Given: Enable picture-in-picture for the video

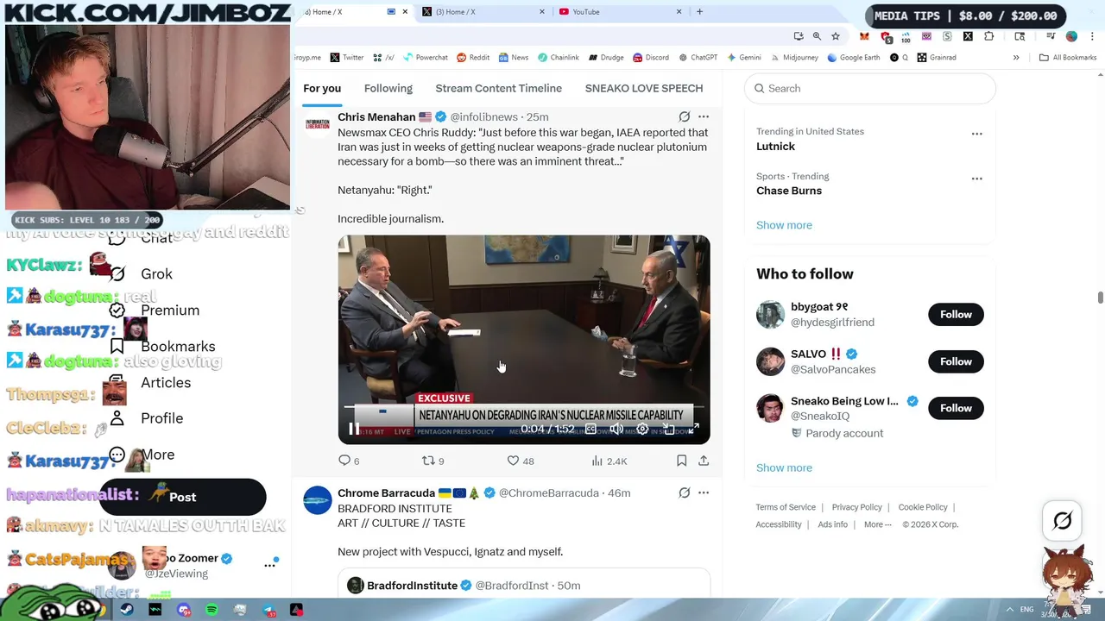Looking at the screenshot, I should coord(668,429).
